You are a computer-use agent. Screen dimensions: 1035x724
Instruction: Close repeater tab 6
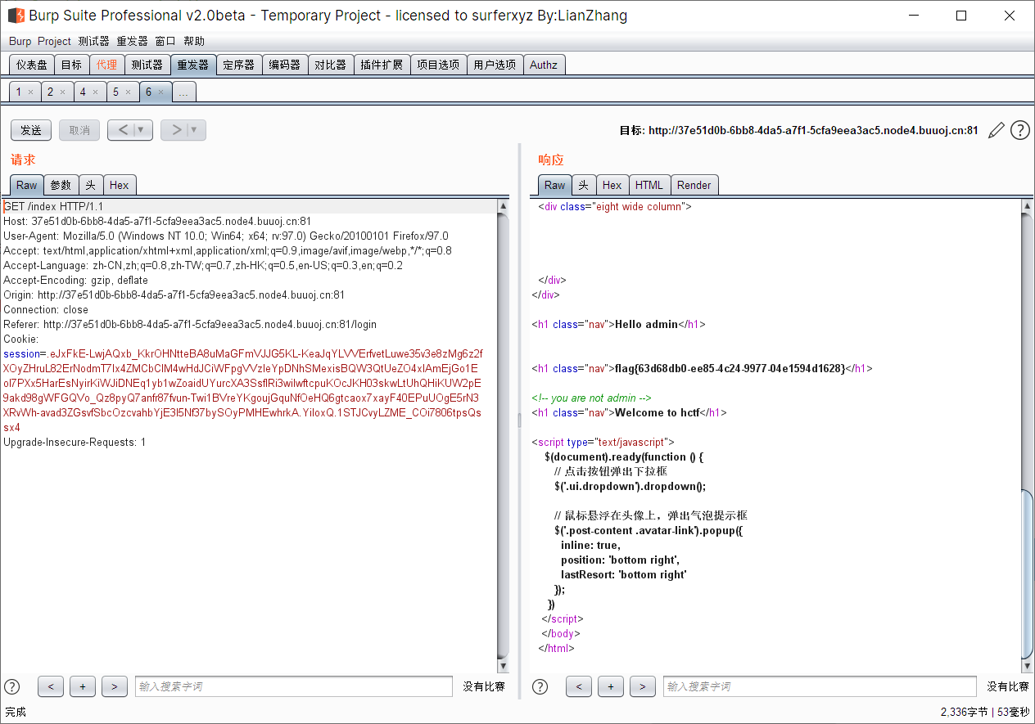point(161,92)
